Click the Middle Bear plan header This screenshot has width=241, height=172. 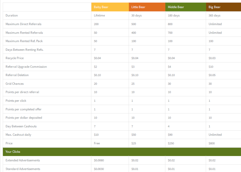point(186,7)
